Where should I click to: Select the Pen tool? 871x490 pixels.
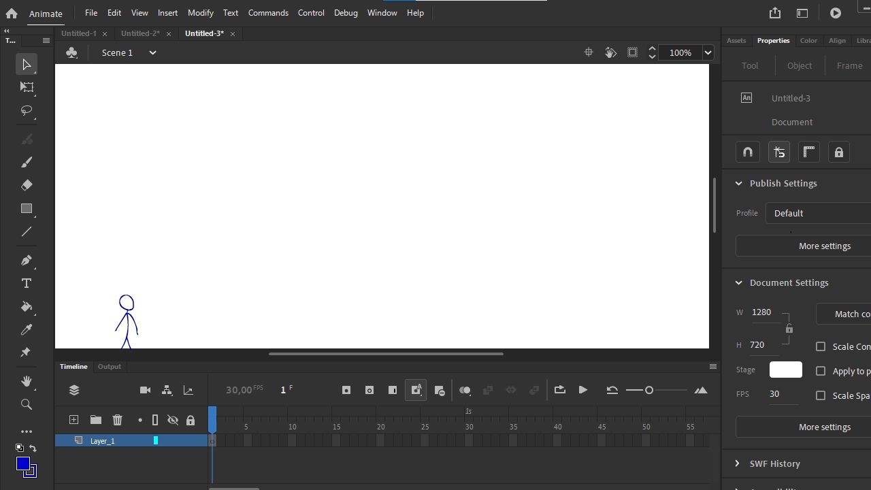click(27, 260)
